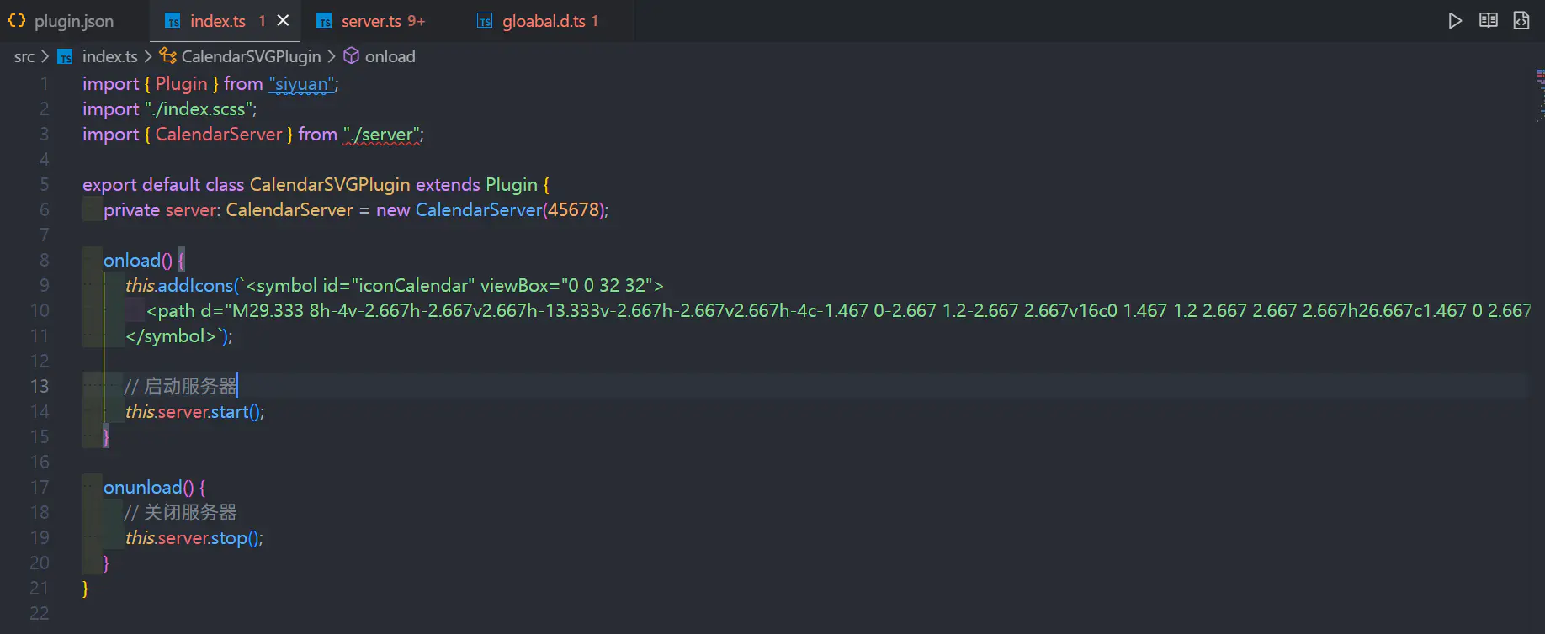Open the gloabal.d.ts tab
1545x634 pixels.
click(543, 21)
